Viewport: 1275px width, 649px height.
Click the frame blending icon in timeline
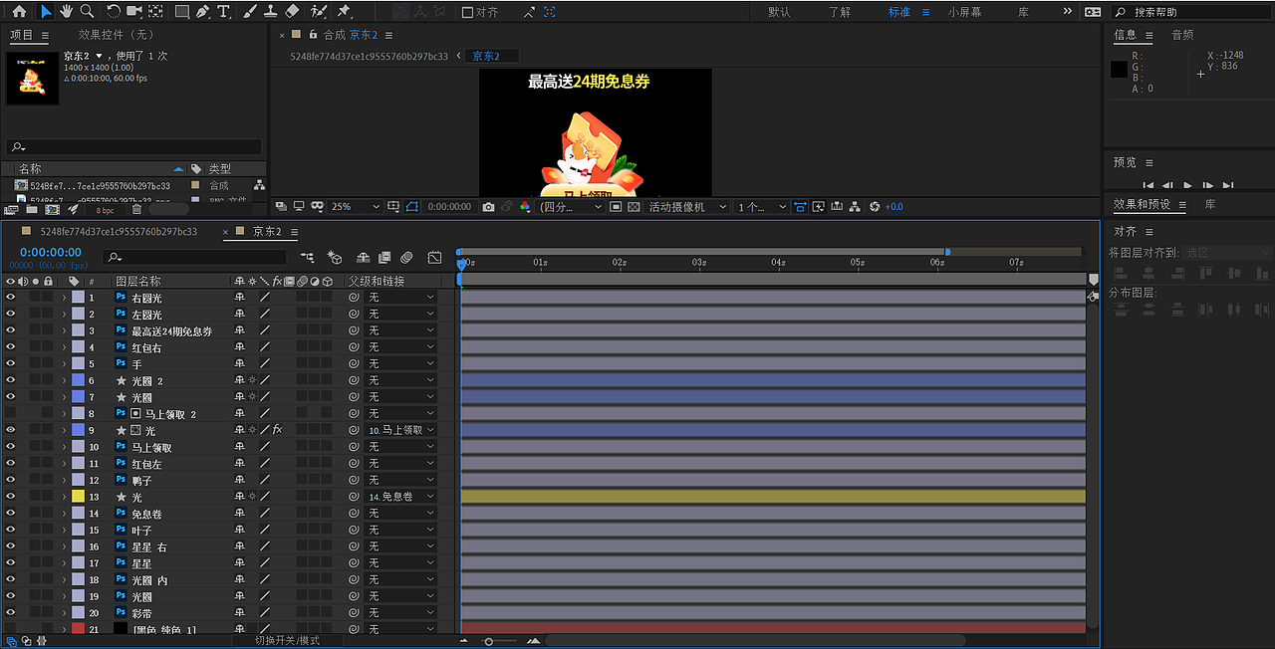coord(384,257)
